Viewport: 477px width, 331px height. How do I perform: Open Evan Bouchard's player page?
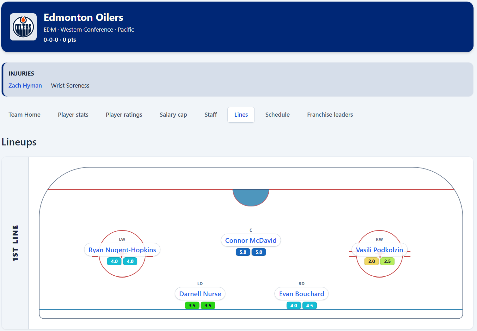(x=301, y=294)
